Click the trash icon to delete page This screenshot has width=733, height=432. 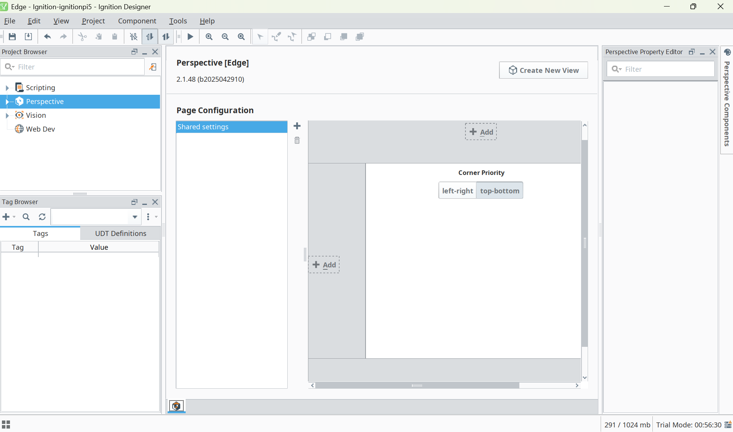click(297, 140)
